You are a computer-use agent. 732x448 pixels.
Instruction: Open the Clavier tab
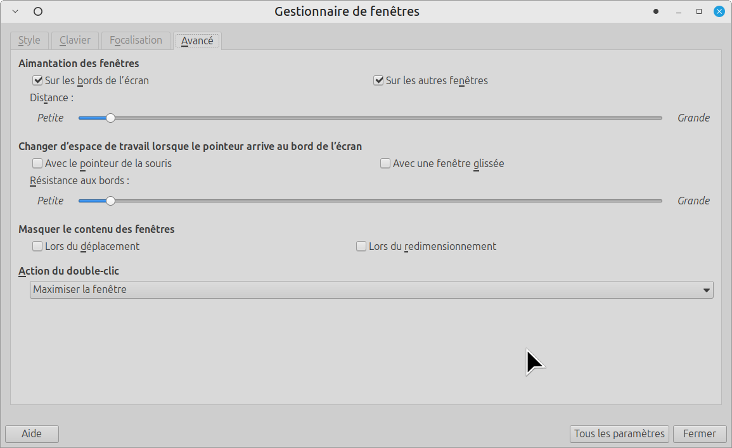coord(75,40)
